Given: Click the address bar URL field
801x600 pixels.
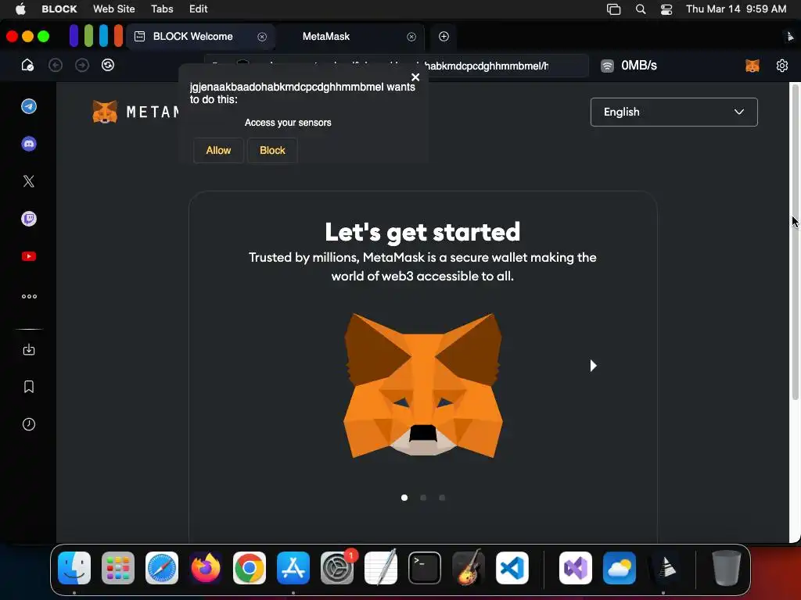Looking at the screenshot, I should pyautogui.click(x=397, y=66).
